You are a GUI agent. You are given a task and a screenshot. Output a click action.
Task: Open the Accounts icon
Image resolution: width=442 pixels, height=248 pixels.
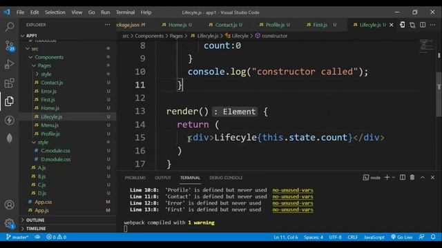pos(9,205)
